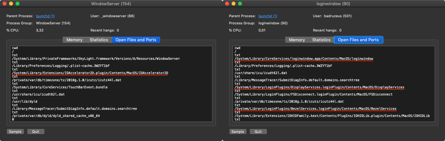
Task: Click Quit button in WindowServer window
Action: tap(36, 132)
